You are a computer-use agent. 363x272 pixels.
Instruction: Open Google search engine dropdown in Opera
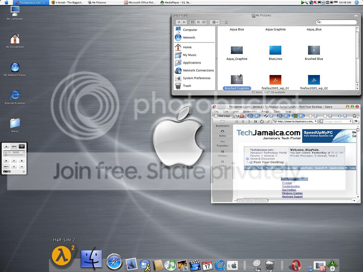(x=350, y=121)
